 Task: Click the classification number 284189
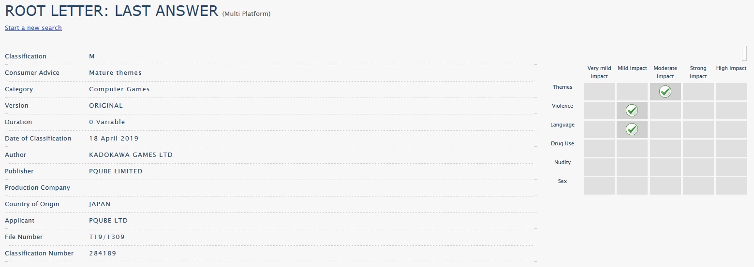[x=103, y=253]
